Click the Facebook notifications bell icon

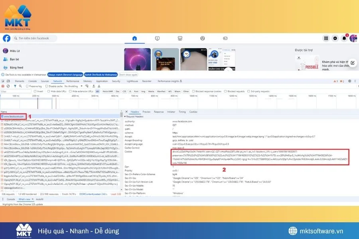tap(344, 38)
